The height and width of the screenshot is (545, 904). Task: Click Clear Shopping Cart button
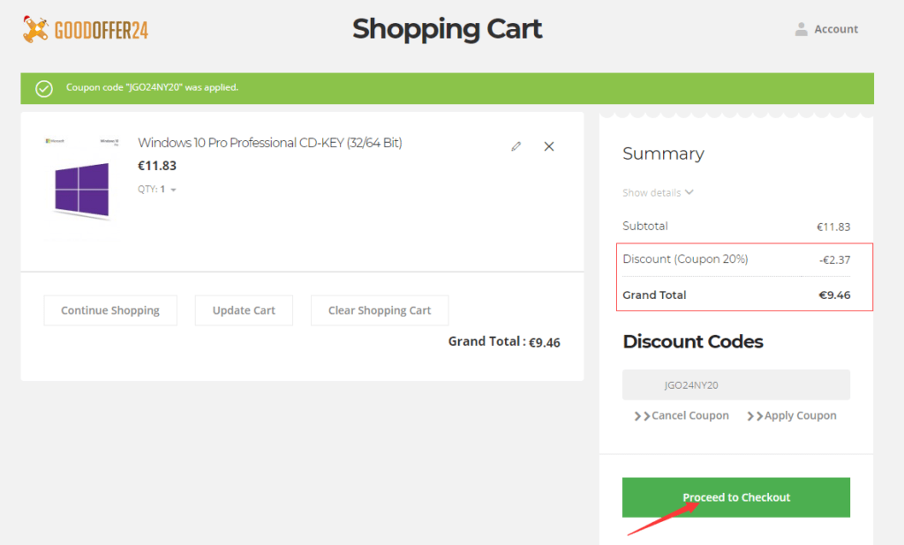pos(380,310)
